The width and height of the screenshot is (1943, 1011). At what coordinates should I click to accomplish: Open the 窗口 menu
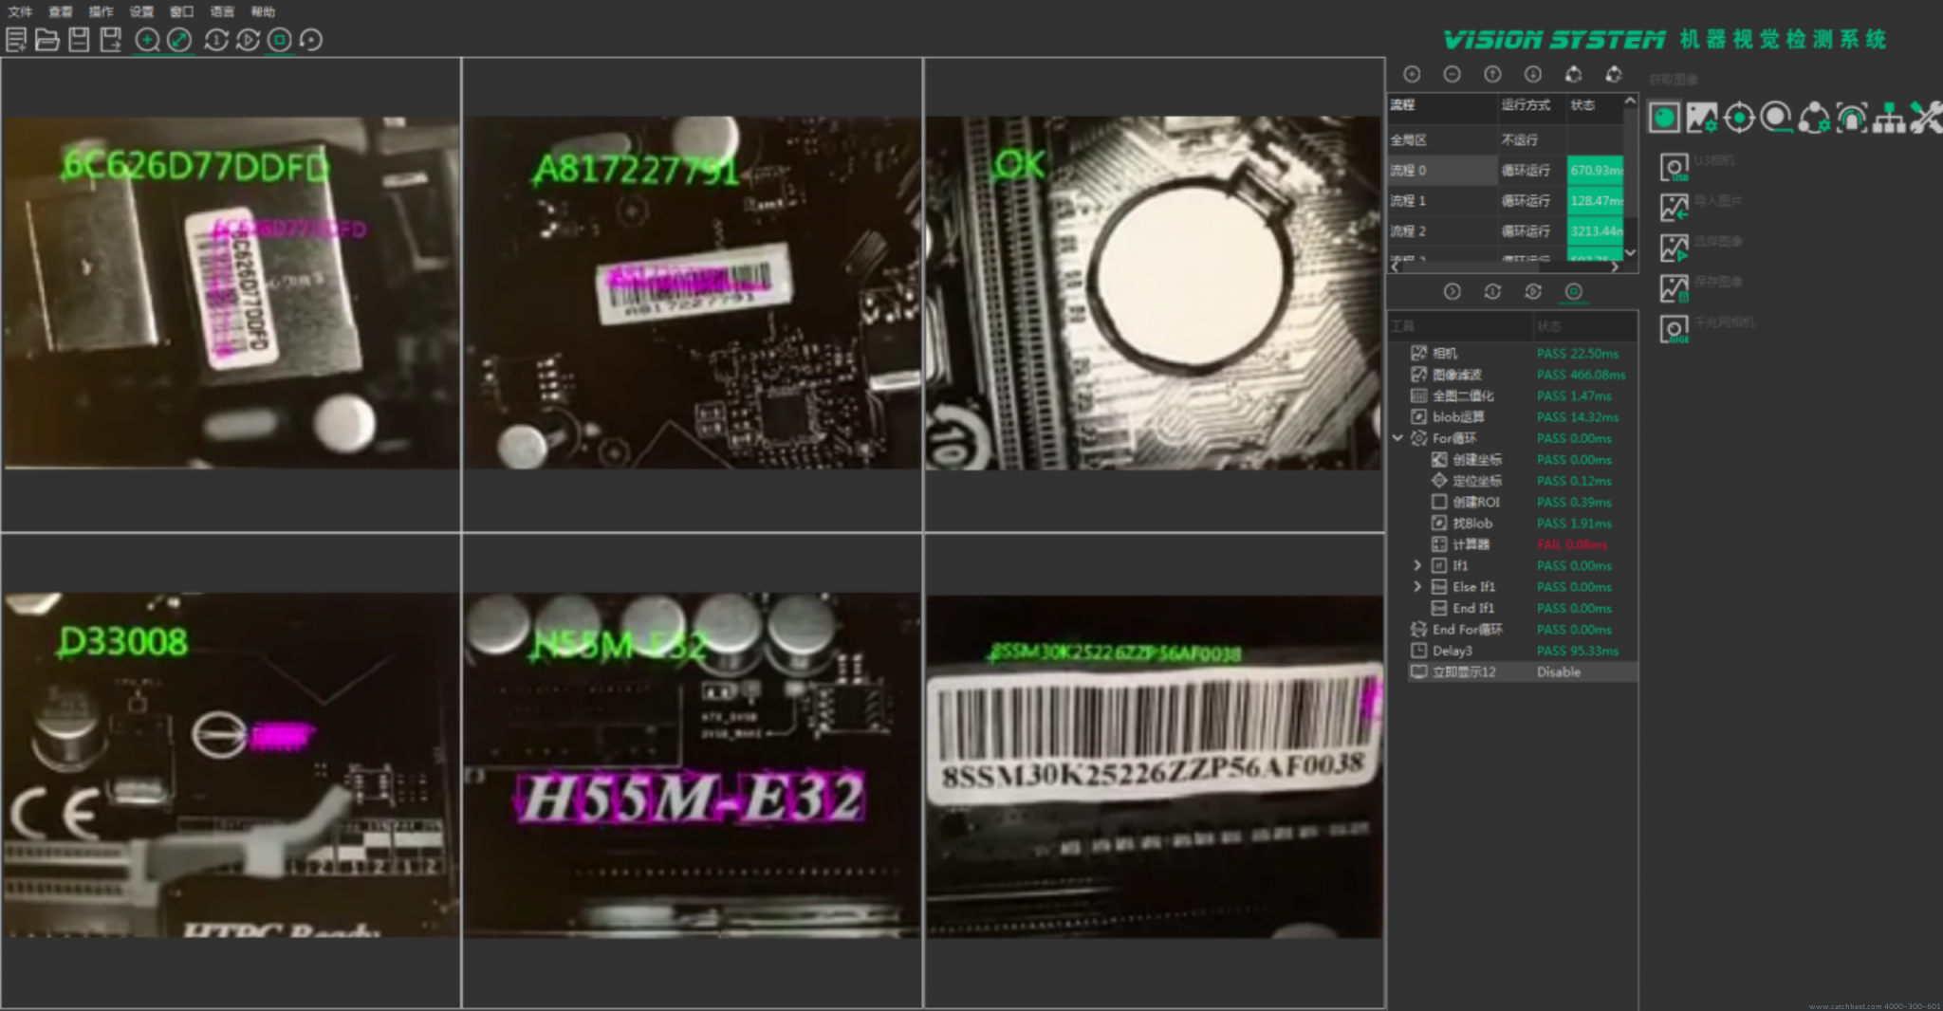pyautogui.click(x=182, y=11)
